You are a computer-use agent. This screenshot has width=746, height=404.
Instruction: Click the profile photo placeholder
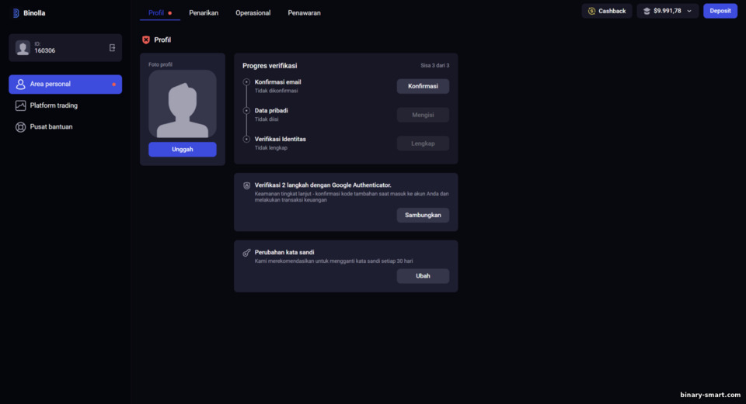182,104
